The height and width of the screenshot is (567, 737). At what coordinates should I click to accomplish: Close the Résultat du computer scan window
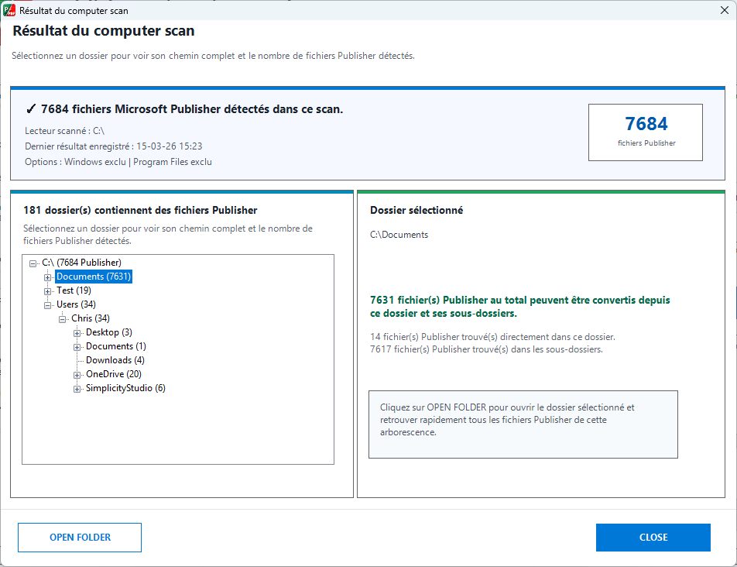725,10
